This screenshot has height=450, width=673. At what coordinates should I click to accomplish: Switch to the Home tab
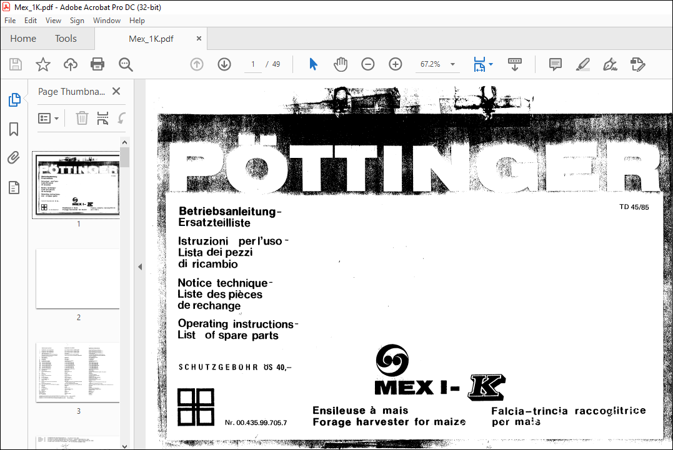(23, 39)
